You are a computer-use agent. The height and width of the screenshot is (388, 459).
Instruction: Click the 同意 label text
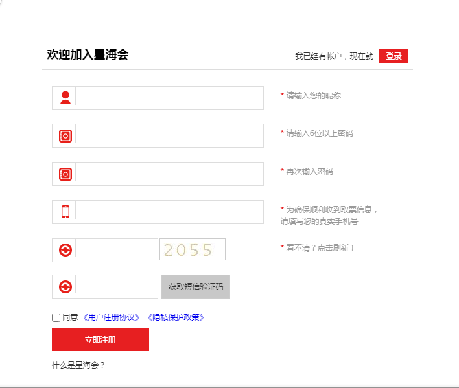coord(70,317)
